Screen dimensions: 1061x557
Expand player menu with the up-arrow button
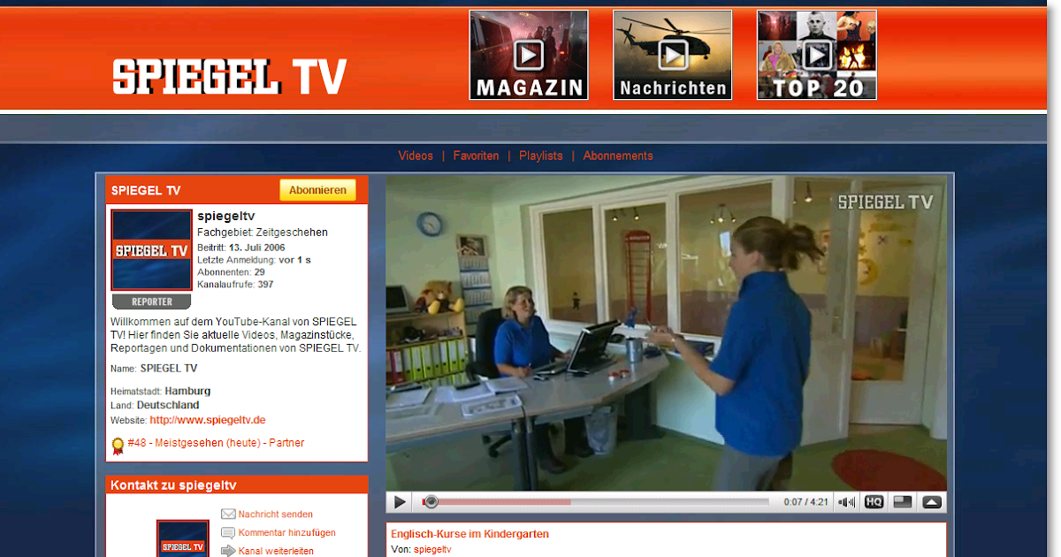932,502
